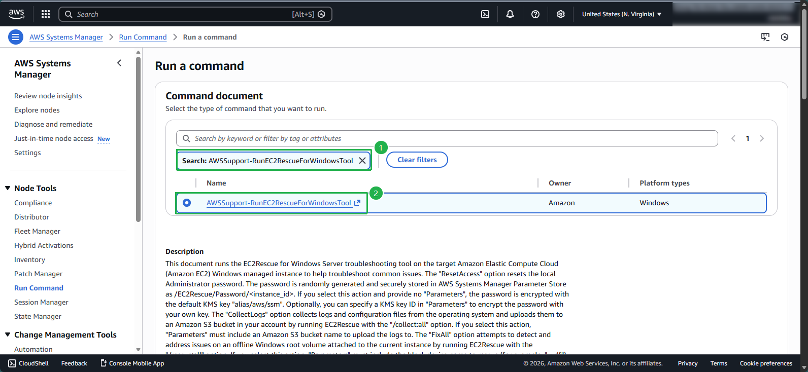
Task: Open Session Manager in the sidebar
Action: [x=41, y=302]
